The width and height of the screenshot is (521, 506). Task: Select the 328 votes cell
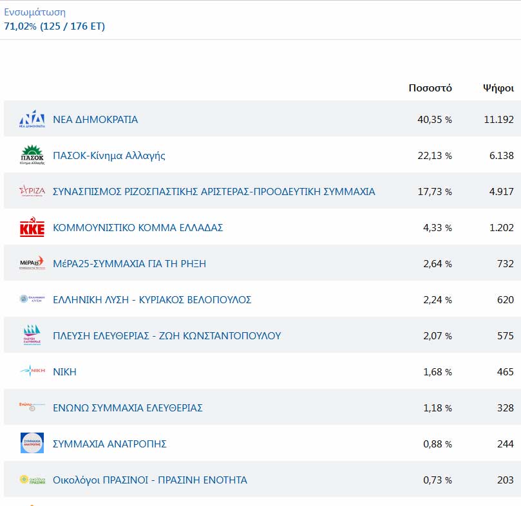click(506, 408)
